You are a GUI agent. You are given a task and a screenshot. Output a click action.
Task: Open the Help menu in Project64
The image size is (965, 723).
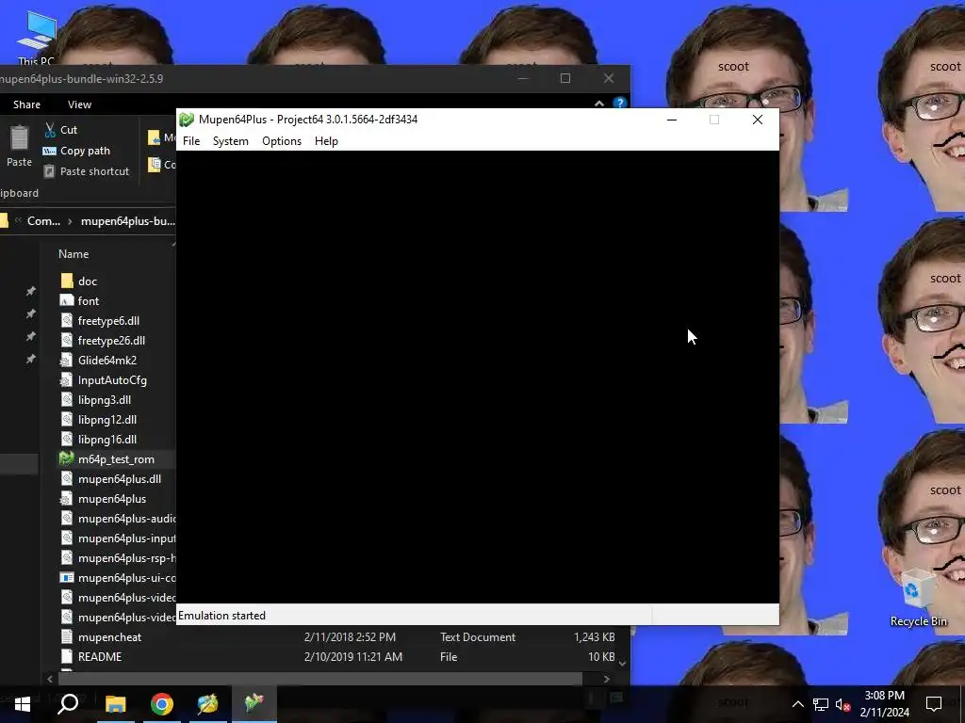[x=326, y=141]
